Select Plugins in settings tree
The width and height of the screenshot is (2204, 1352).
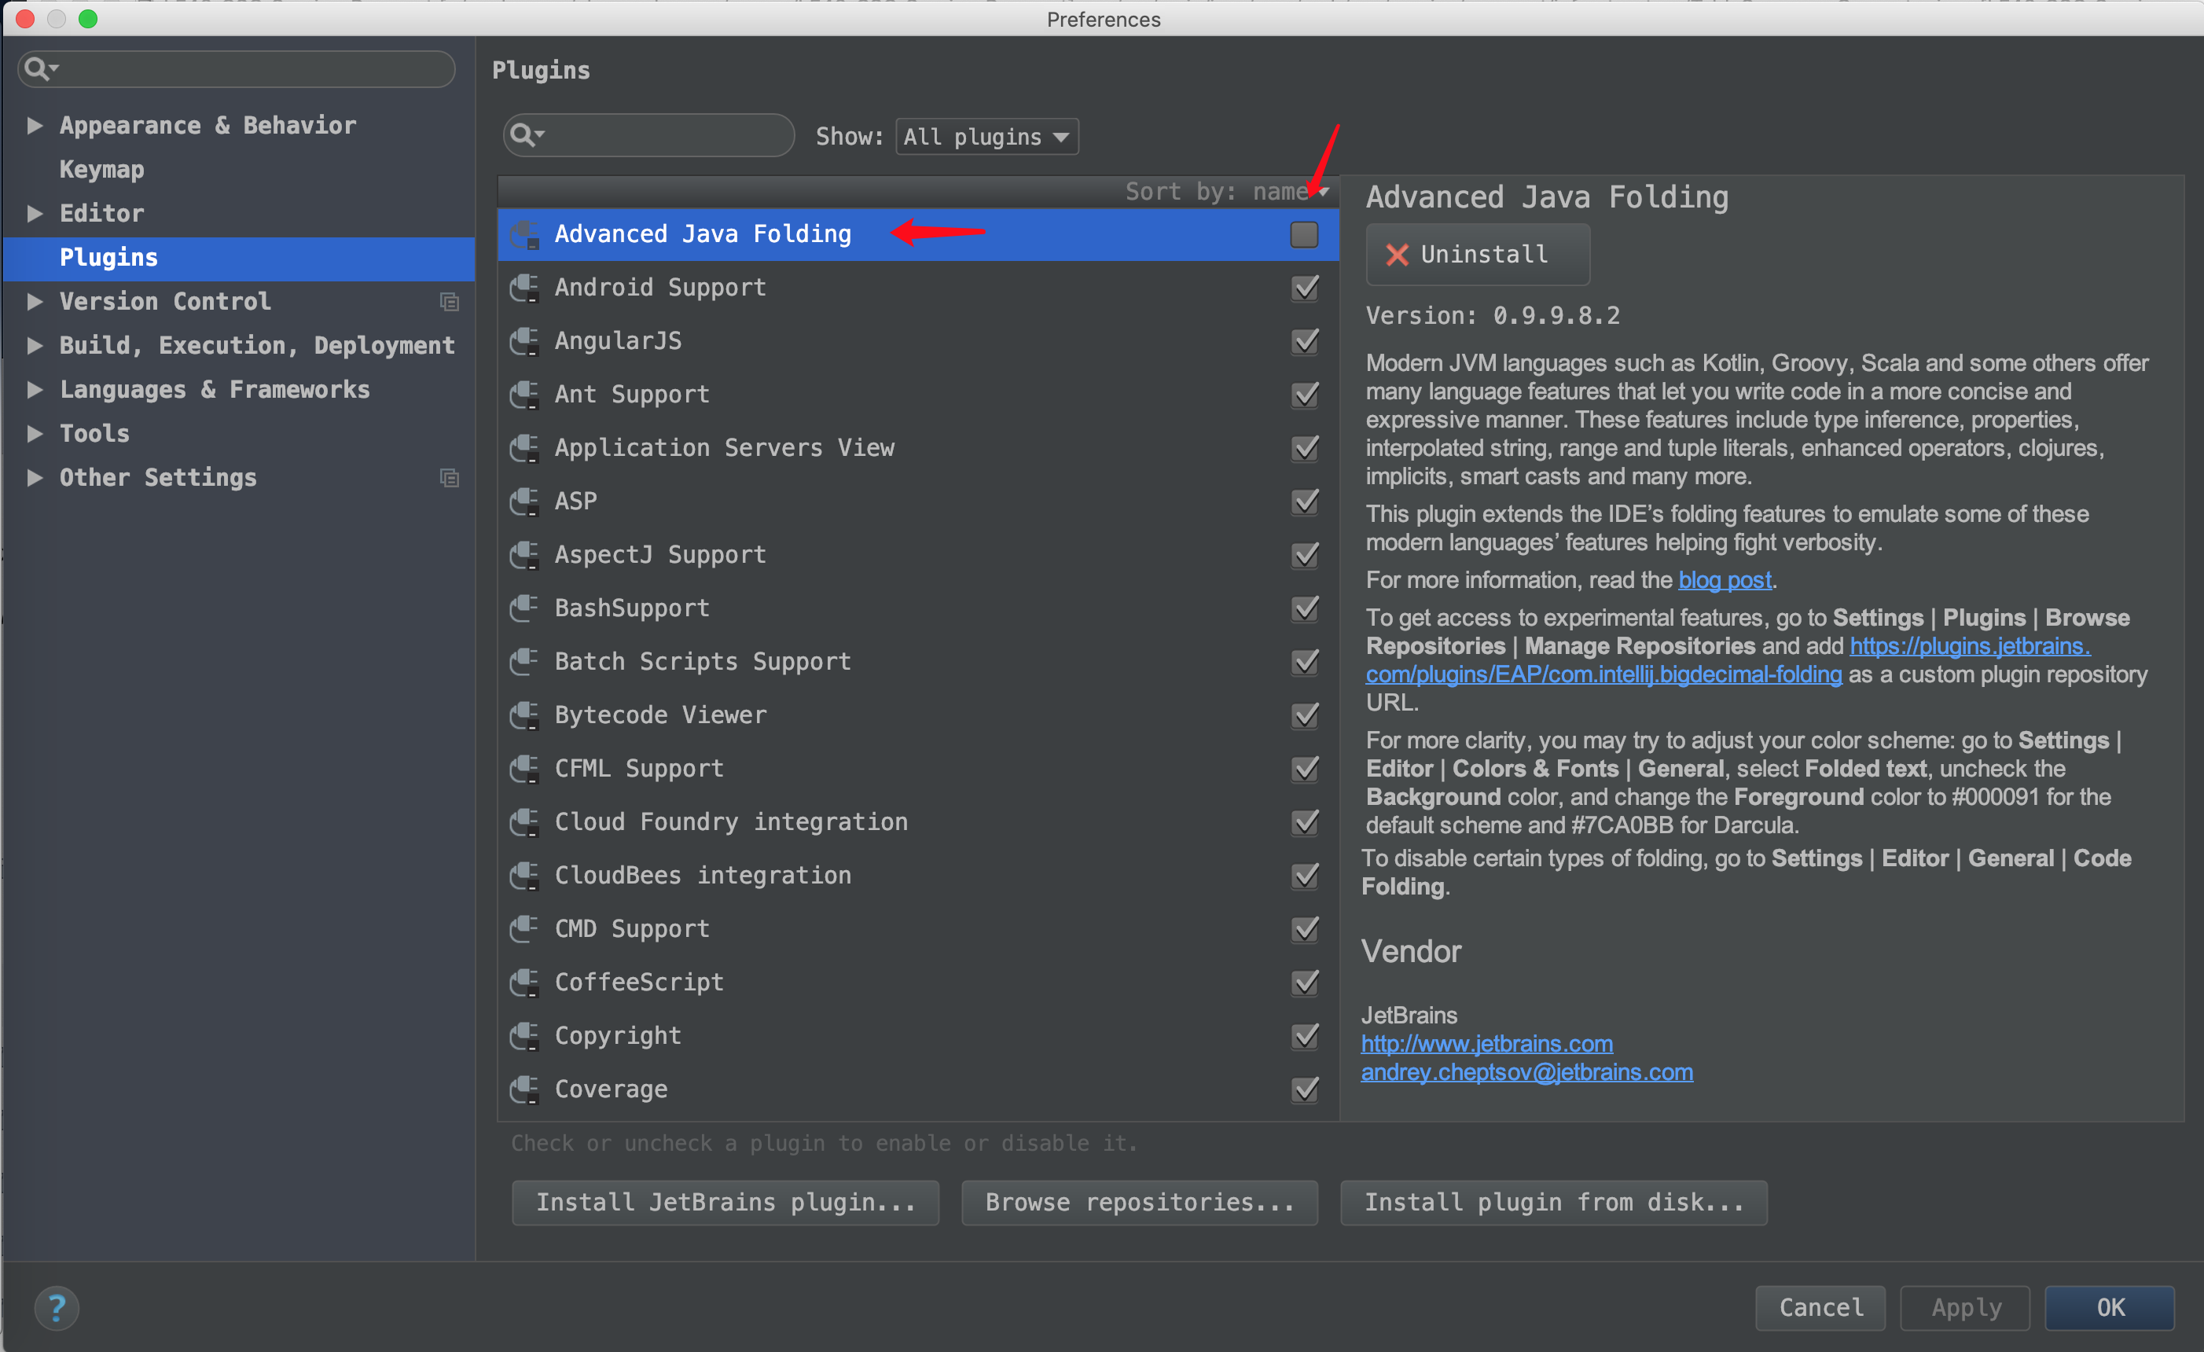click(x=239, y=258)
